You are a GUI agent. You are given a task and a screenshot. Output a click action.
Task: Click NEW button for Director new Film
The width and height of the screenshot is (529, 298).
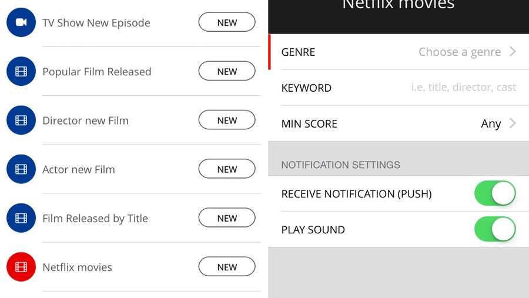tap(227, 120)
